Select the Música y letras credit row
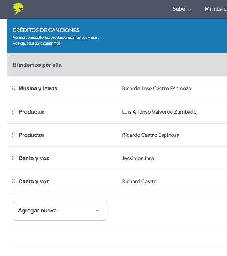Screen dimensions: 227x256 click(117, 89)
